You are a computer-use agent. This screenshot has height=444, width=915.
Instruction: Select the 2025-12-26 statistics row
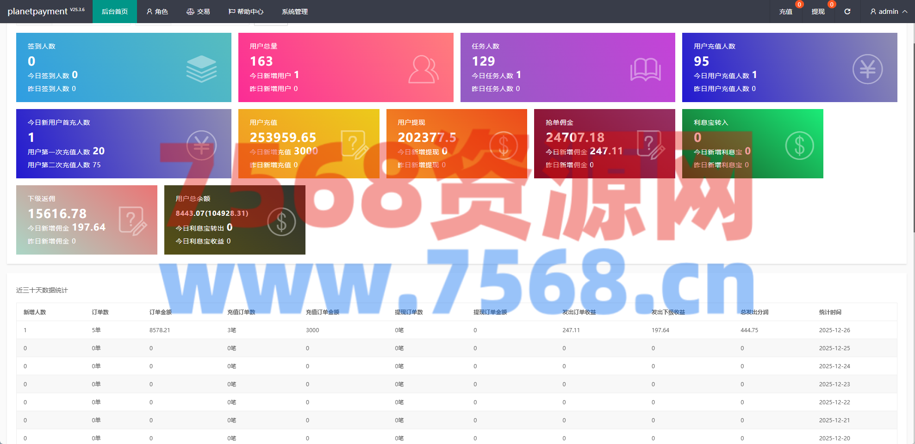coord(456,330)
